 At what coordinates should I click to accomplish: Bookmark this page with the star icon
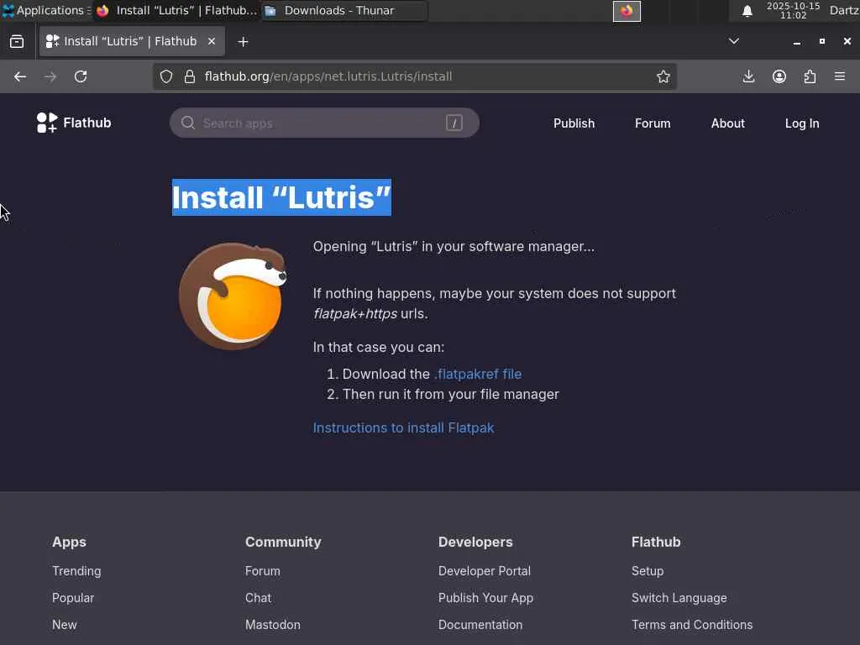(663, 76)
